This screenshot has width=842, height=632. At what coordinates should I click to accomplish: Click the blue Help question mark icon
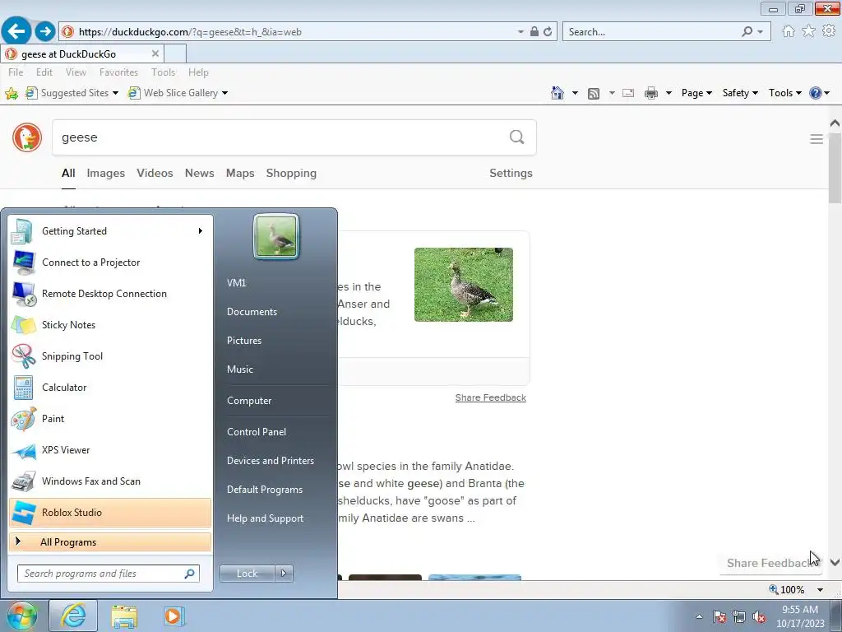tap(815, 93)
